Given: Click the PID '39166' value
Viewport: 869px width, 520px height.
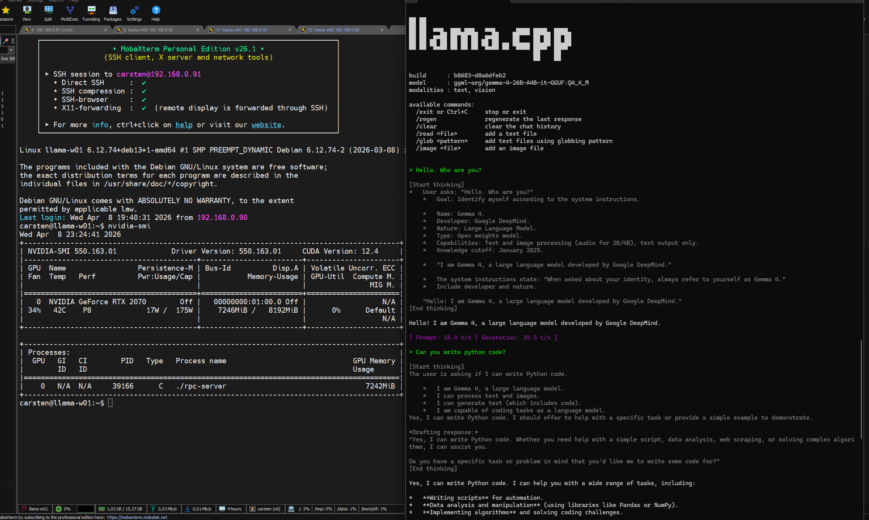Looking at the screenshot, I should (x=123, y=386).
